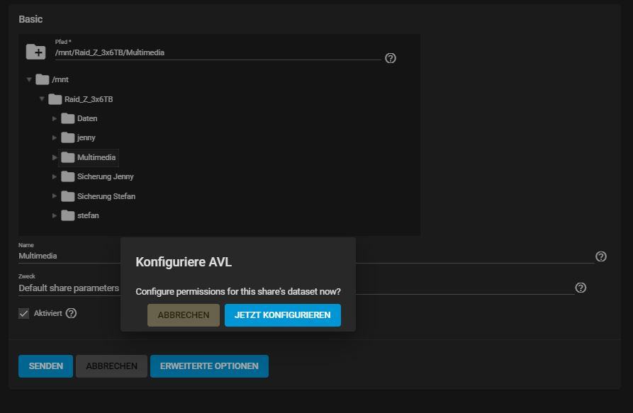Image resolution: width=633 pixels, height=413 pixels.
Task: Click the /mnt folder icon
Action: pos(42,79)
